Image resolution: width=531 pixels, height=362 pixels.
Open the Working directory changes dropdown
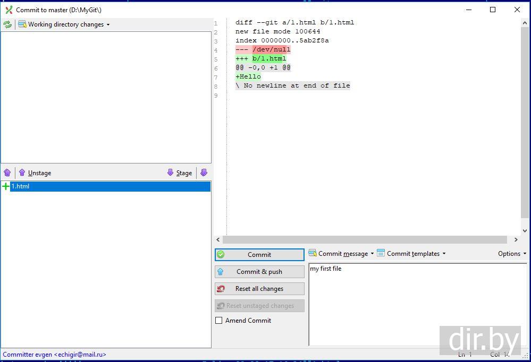(64, 24)
